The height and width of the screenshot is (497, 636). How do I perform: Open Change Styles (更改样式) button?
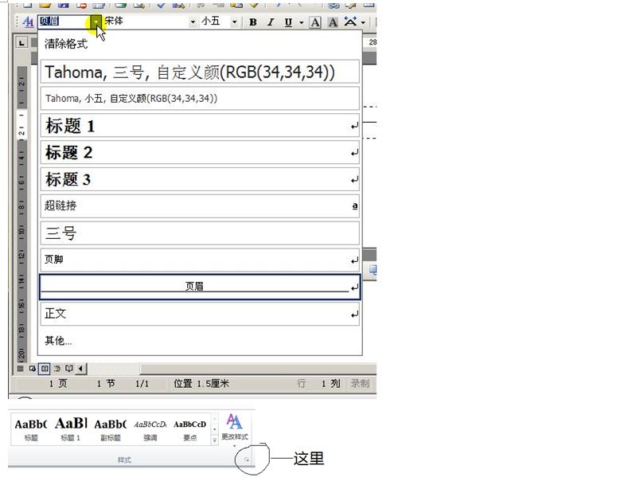point(235,429)
